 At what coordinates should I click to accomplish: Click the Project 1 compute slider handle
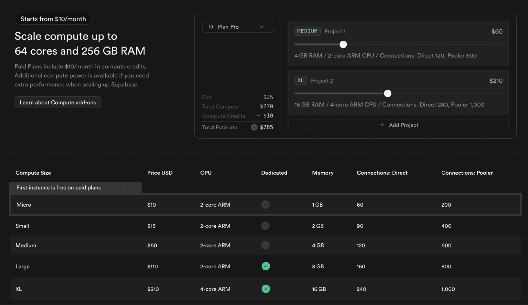coord(343,44)
